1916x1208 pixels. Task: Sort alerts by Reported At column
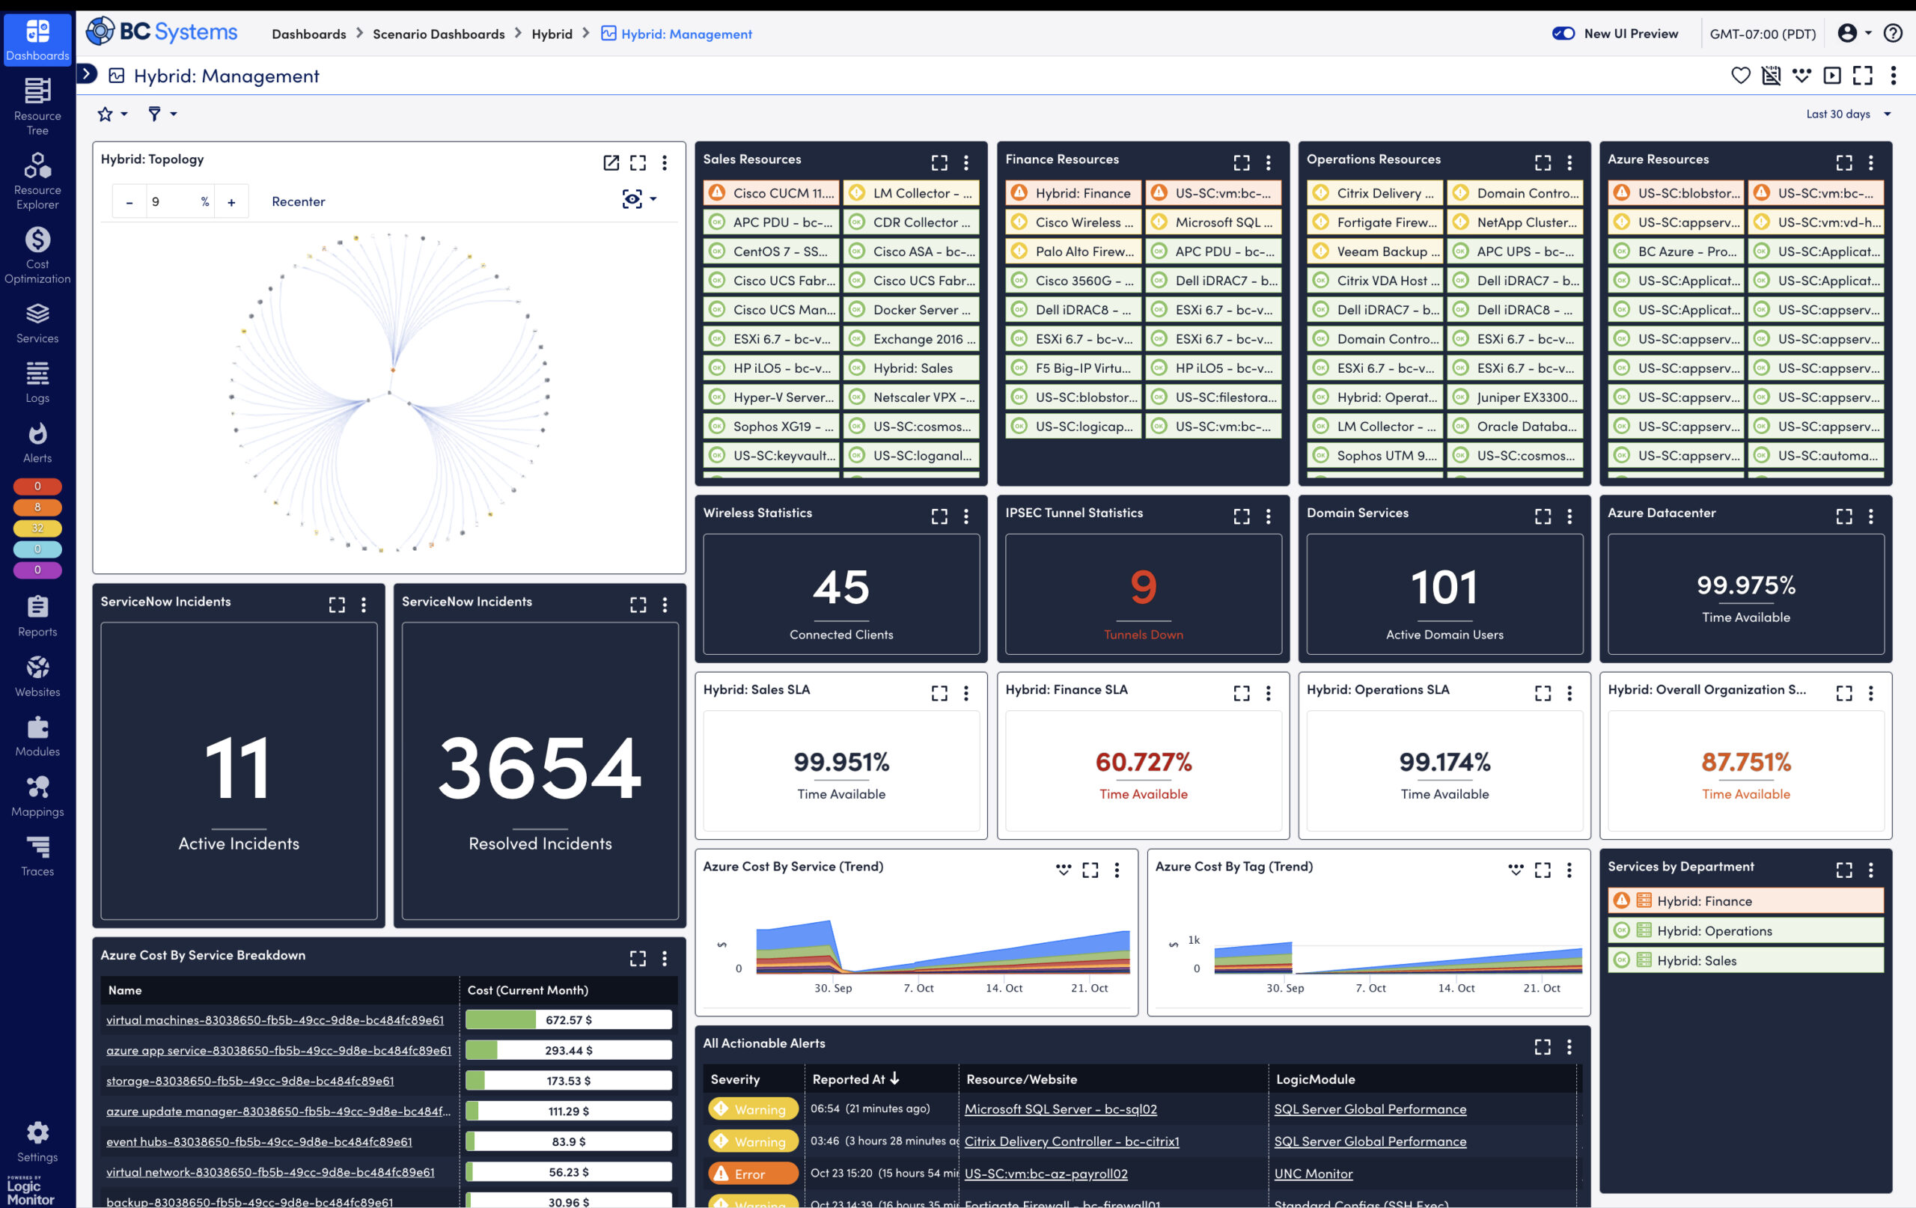coord(855,1079)
